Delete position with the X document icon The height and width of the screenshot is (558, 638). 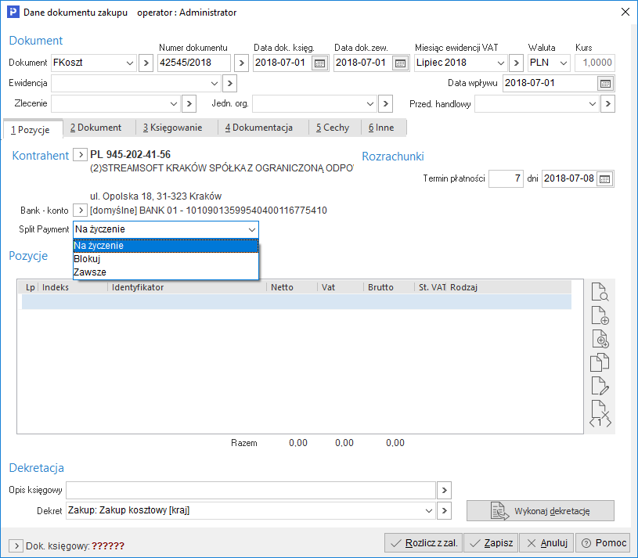point(600,409)
